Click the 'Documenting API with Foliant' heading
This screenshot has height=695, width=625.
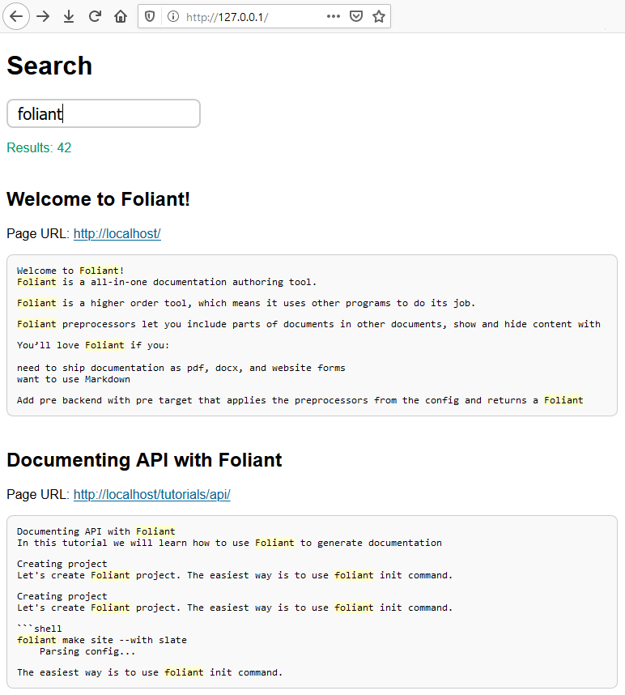click(144, 459)
